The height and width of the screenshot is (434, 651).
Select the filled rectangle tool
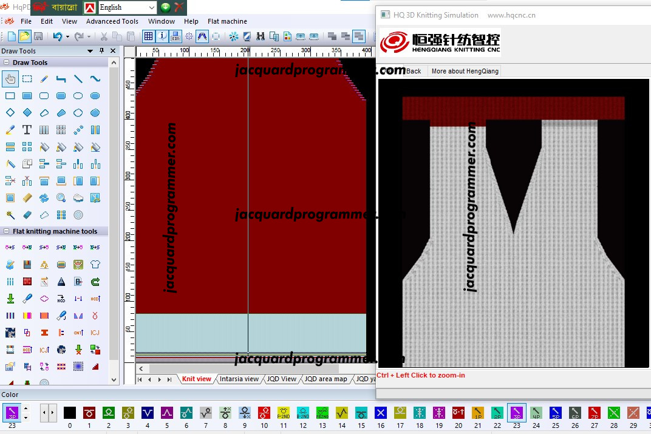[27, 96]
